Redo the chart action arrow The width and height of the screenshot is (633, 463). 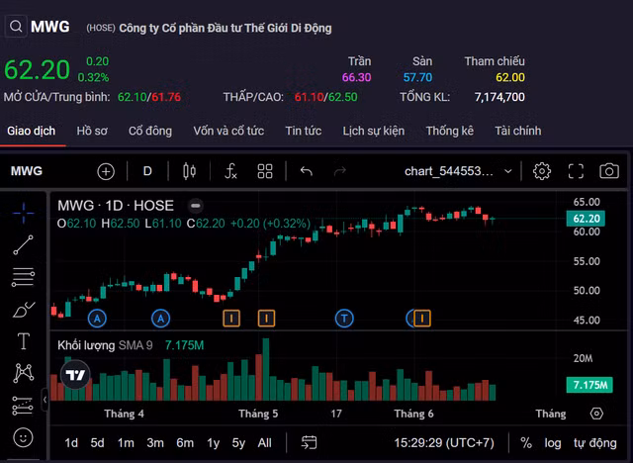(x=340, y=171)
